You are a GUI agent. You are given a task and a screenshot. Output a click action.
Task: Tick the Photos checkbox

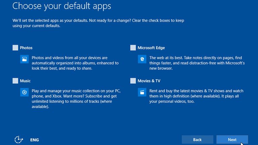pos(15,48)
